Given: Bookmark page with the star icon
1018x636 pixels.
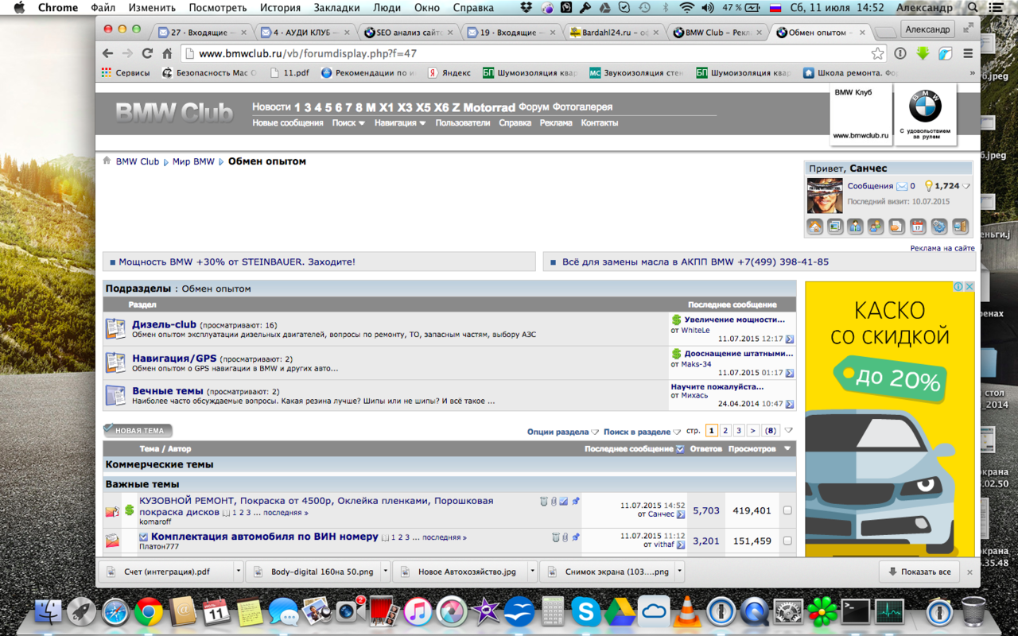Looking at the screenshot, I should tap(877, 53).
